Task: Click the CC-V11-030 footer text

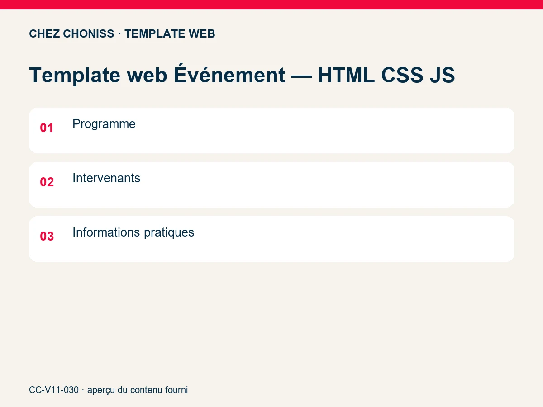Action: [108, 390]
